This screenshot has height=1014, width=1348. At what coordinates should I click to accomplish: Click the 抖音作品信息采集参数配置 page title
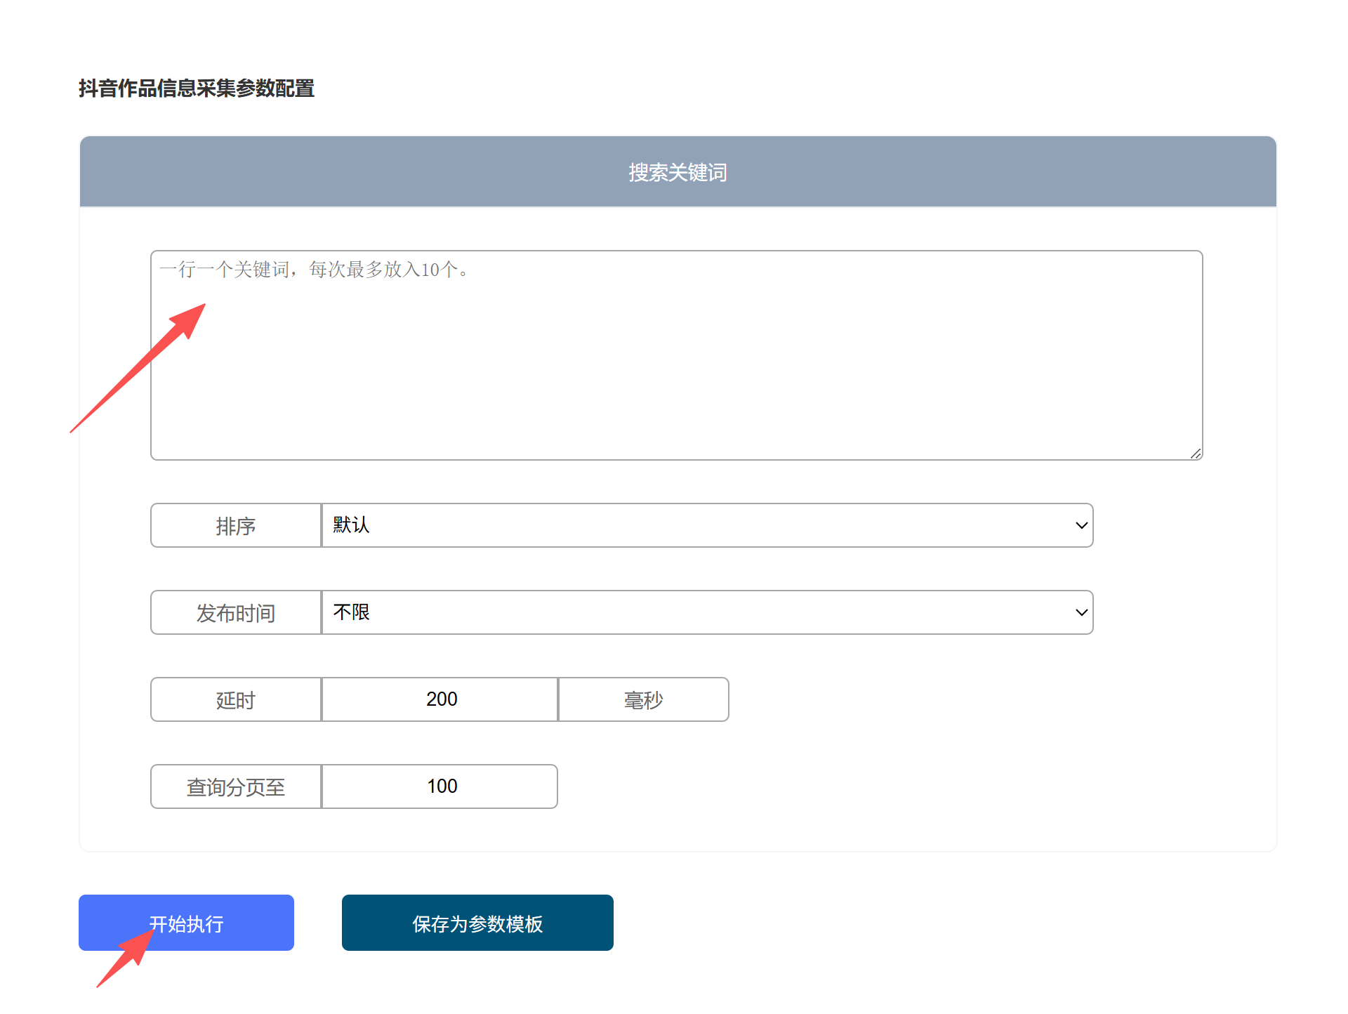coord(197,88)
